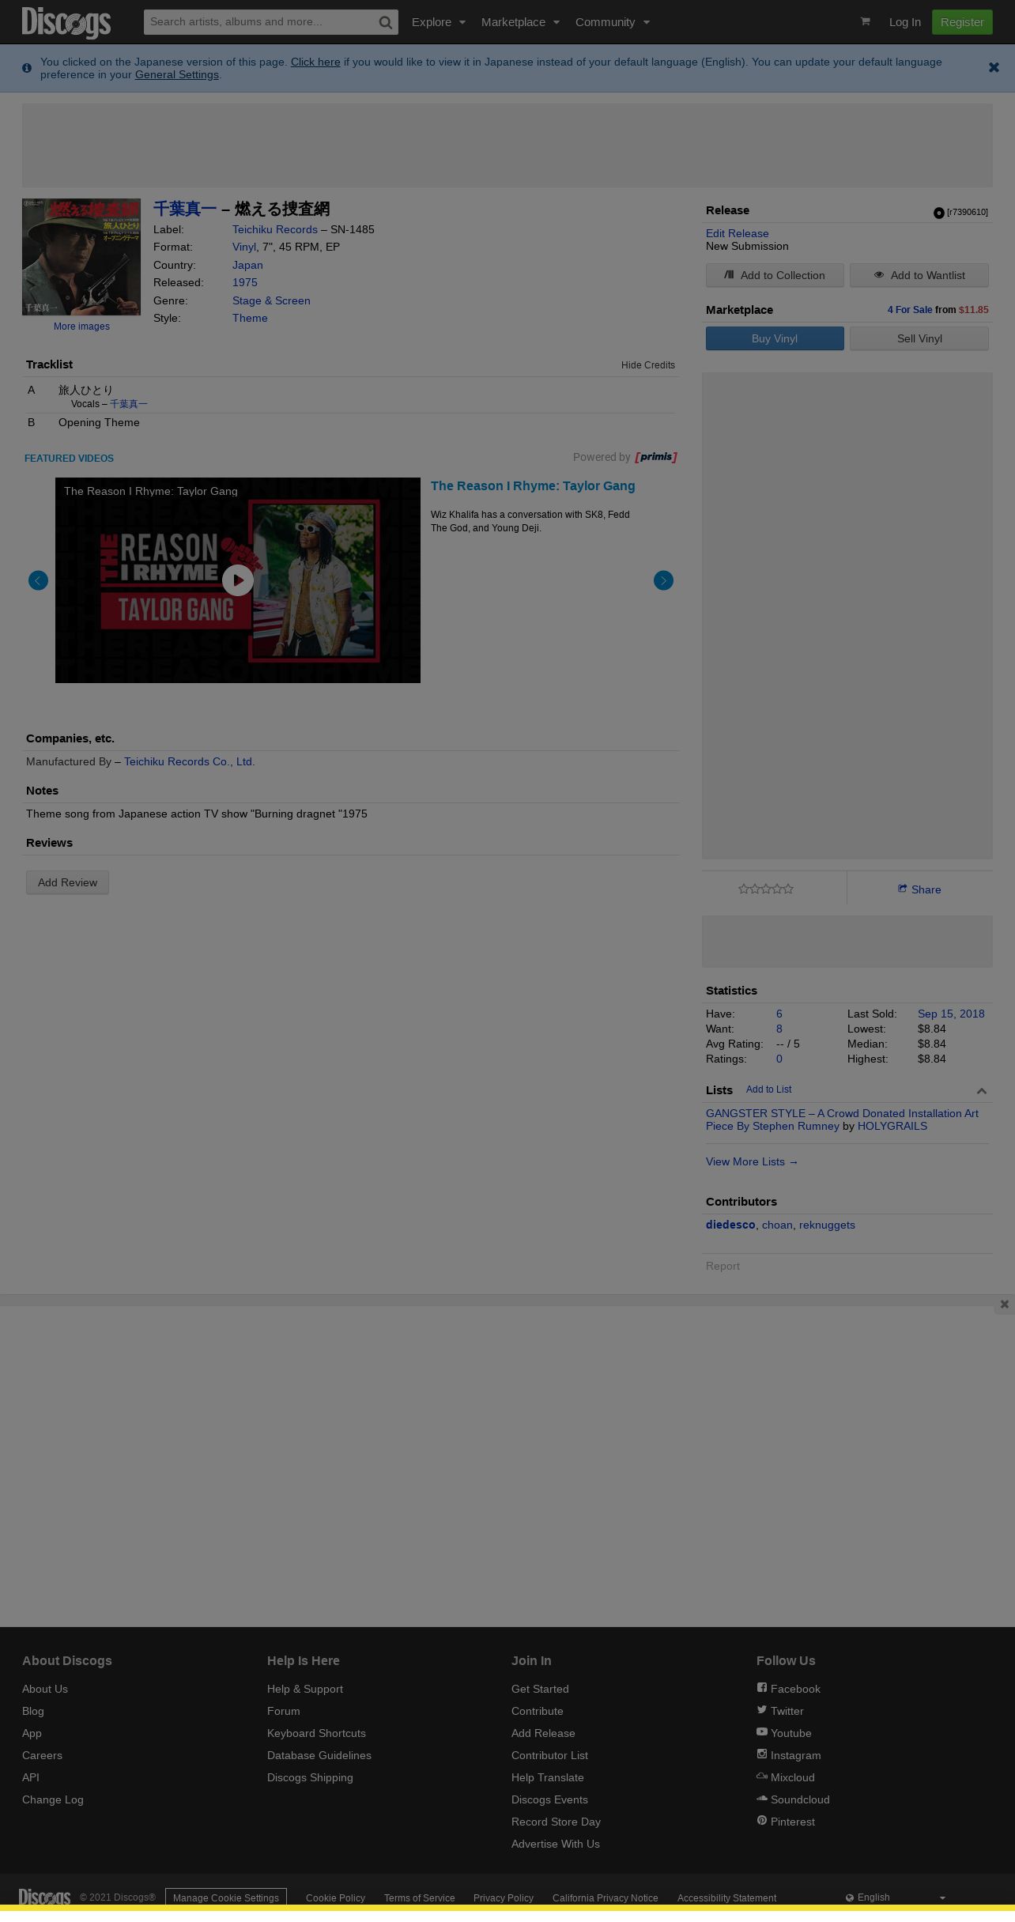The width and height of the screenshot is (1015, 1922).
Task: Open the Community menu
Action: tap(613, 22)
